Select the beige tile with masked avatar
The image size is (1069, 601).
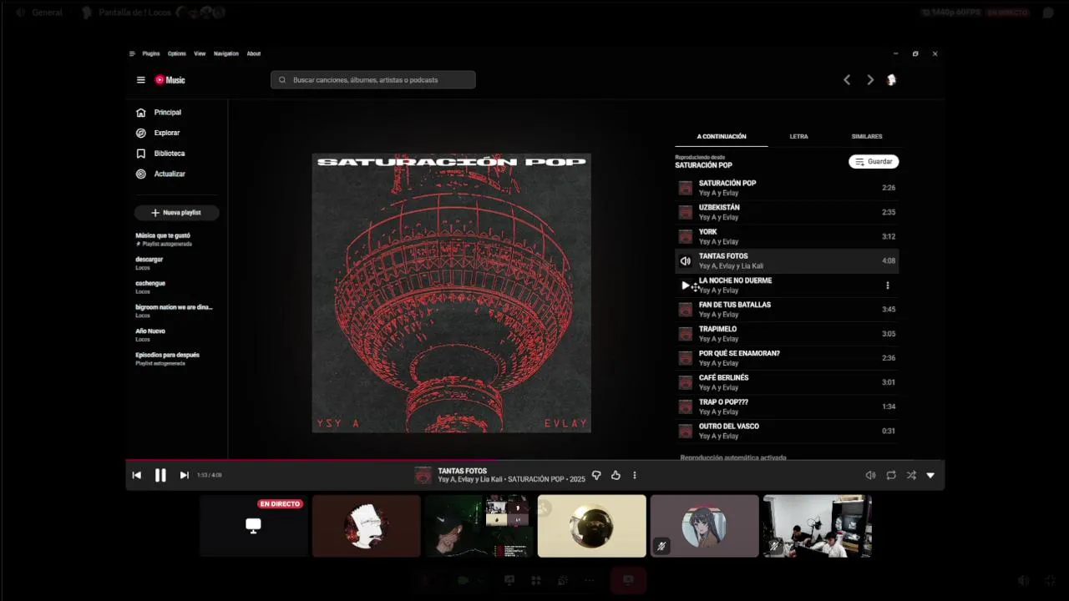point(591,526)
